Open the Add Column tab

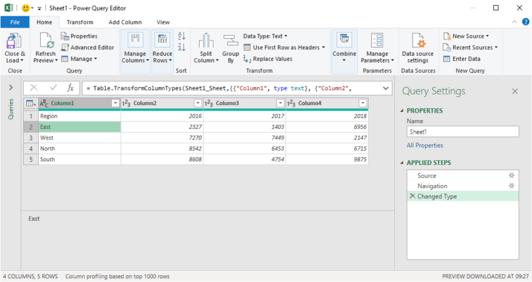[x=125, y=22]
